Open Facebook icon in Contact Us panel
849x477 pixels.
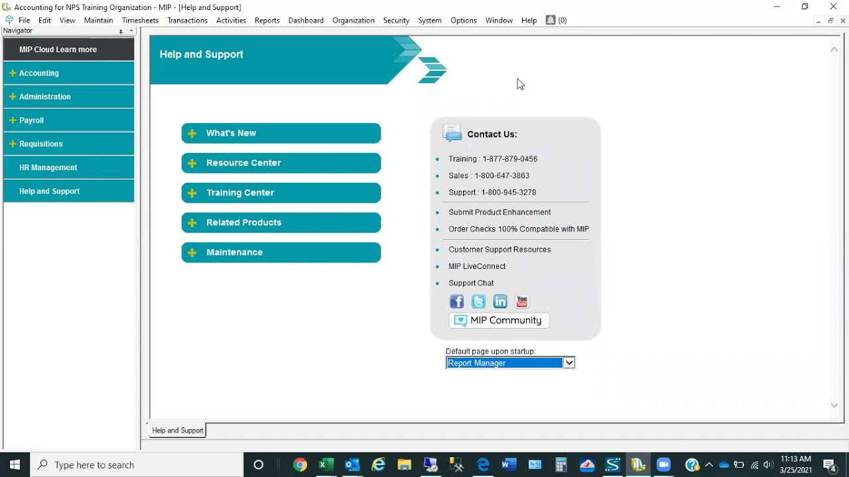pyautogui.click(x=456, y=302)
